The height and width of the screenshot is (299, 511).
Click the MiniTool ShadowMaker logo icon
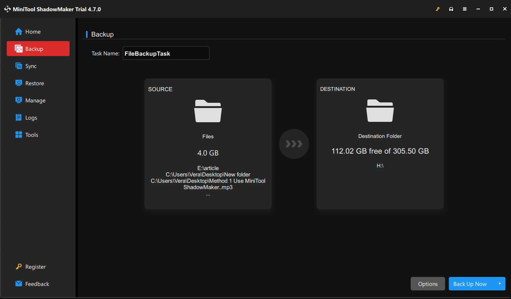coord(7,9)
